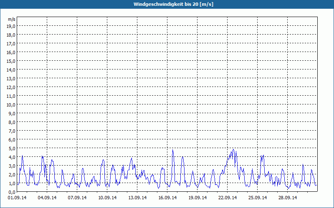The width and height of the screenshot is (334, 208).
Task: Click the highest wind peak after 22.09.14
Action: pyautogui.click(x=233, y=149)
